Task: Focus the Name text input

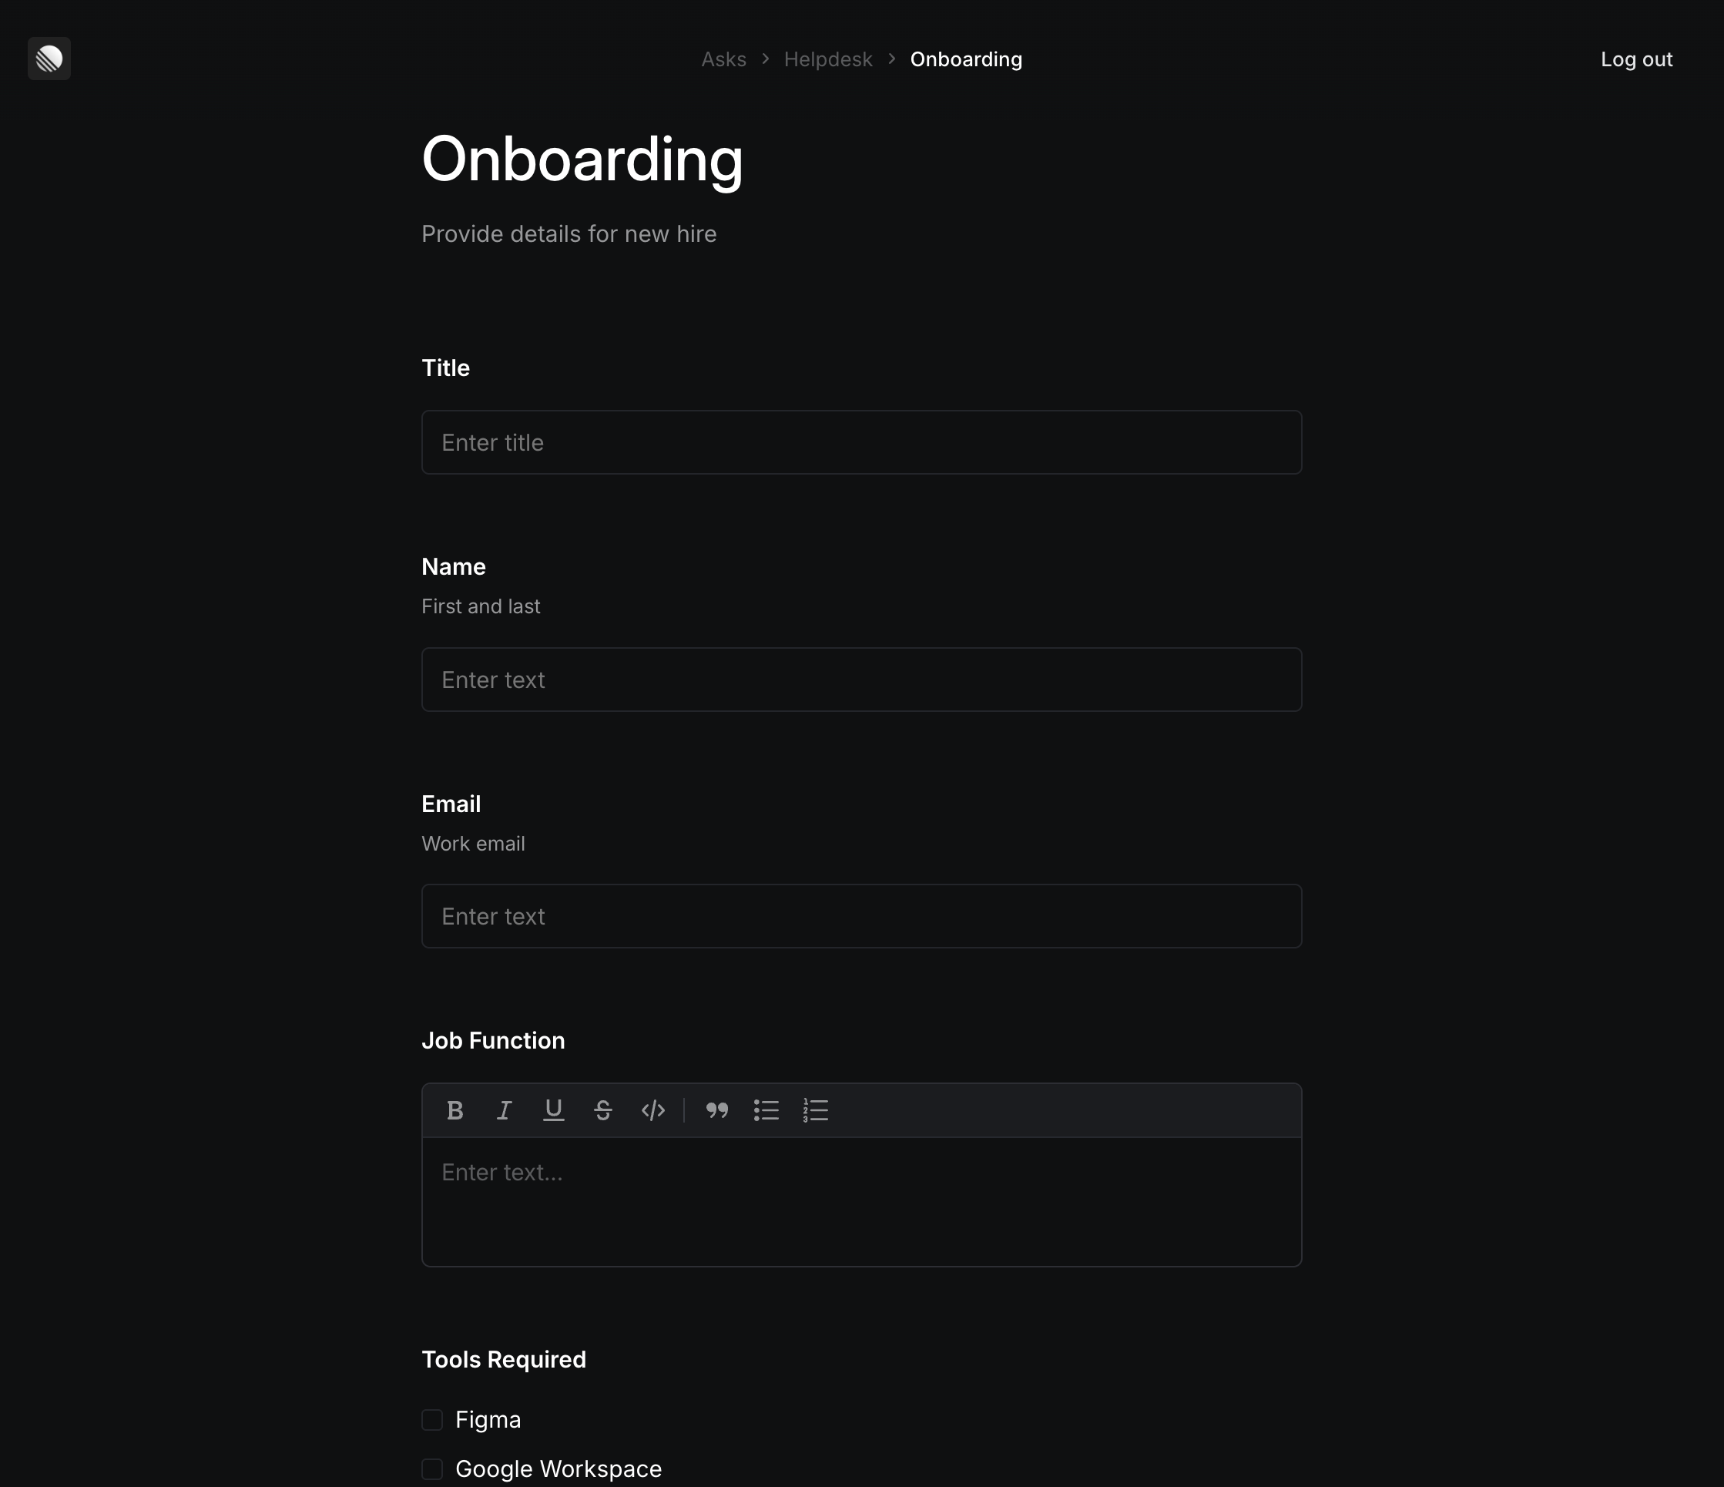Action: pos(861,679)
